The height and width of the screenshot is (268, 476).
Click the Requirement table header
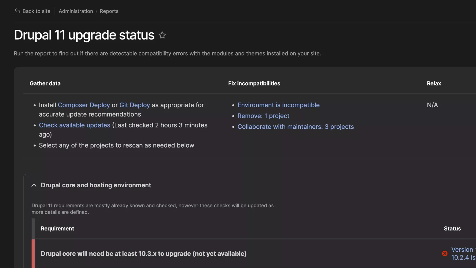pos(57,228)
